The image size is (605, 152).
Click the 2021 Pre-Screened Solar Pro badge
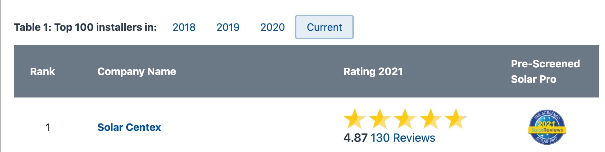pyautogui.click(x=547, y=127)
